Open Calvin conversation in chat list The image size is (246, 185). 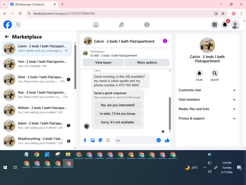click(37, 48)
